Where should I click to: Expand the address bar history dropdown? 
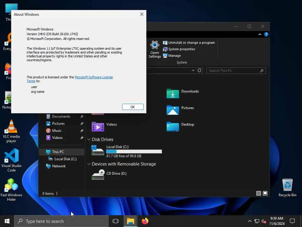tap(193, 70)
